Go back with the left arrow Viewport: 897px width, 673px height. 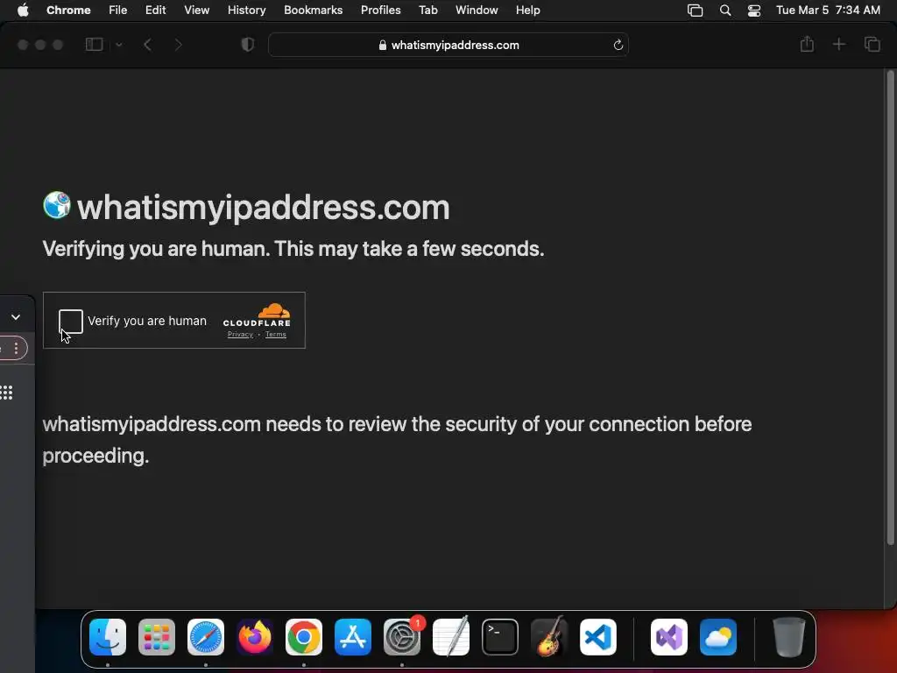(x=147, y=45)
